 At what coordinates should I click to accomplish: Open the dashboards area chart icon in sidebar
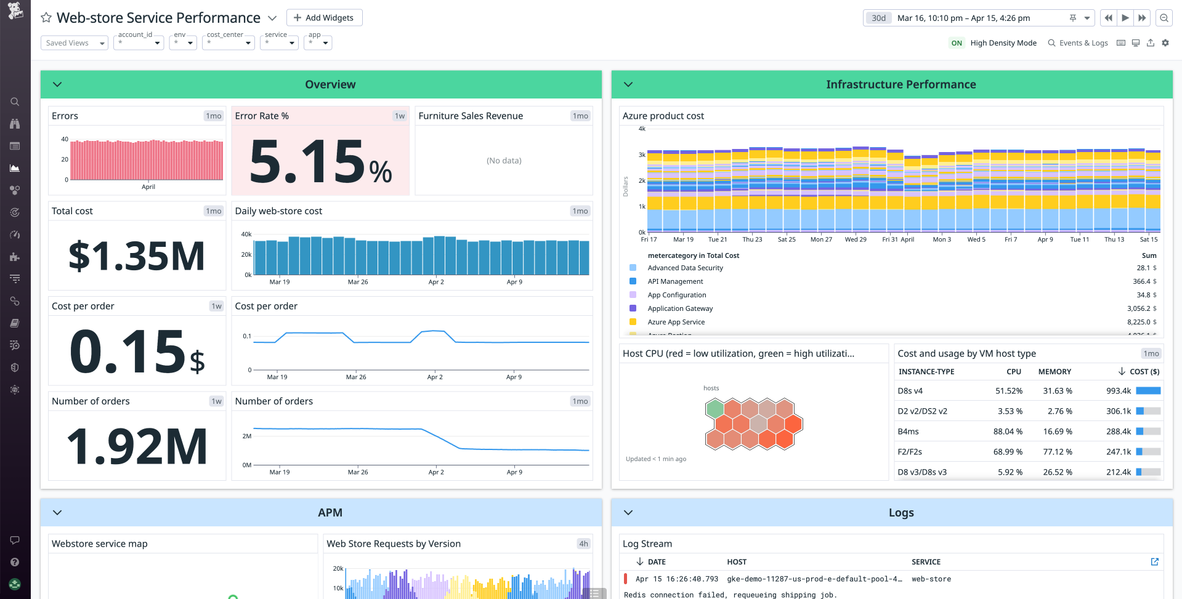pyautogui.click(x=15, y=168)
